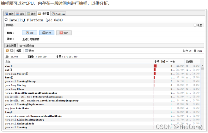Select java.util.TreeMap$Entry row

coord(102,81)
